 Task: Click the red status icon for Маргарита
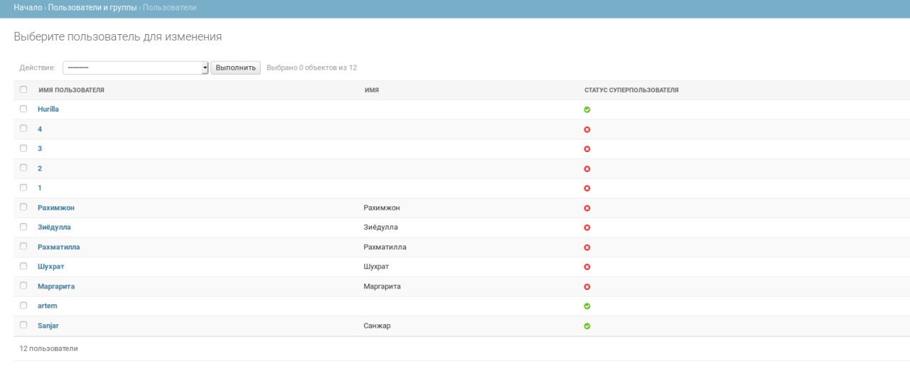(x=587, y=286)
